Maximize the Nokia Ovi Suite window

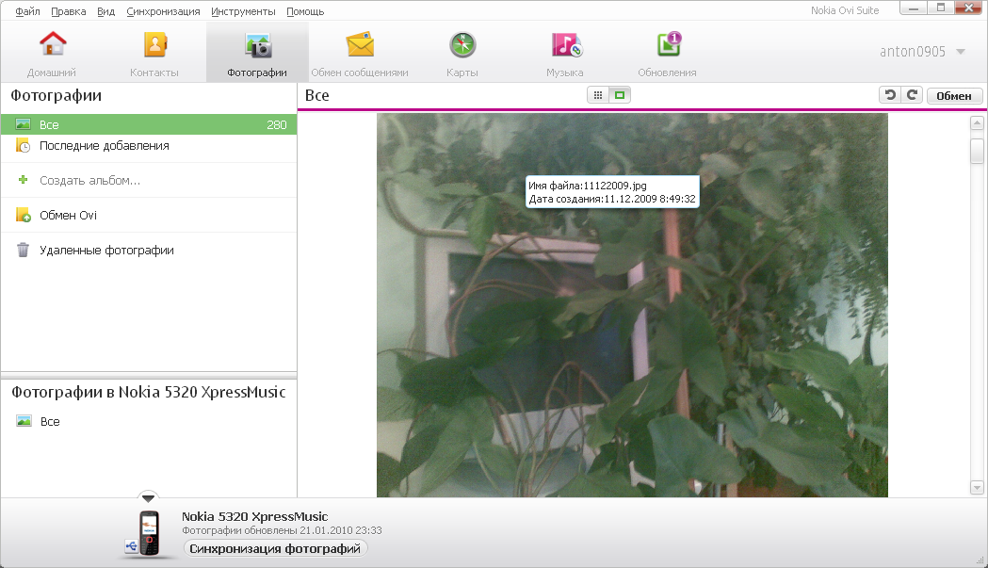tap(941, 8)
